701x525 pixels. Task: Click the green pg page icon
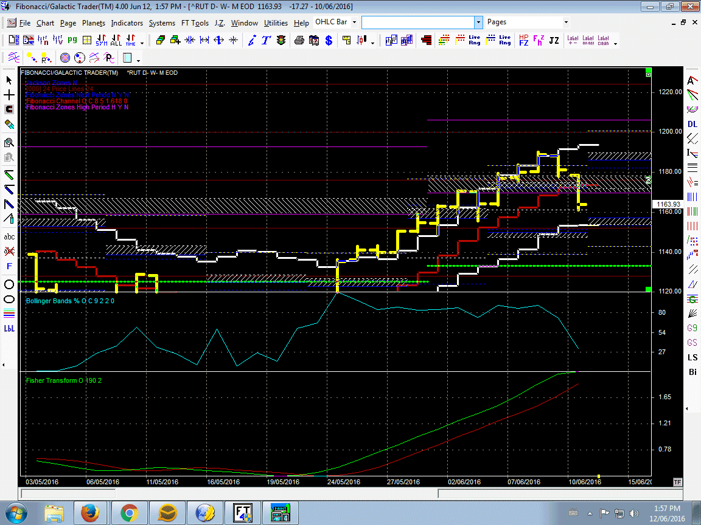(x=72, y=40)
